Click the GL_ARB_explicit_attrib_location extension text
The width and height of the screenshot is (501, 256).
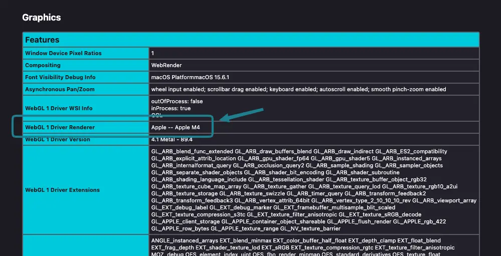pyautogui.click(x=194, y=158)
